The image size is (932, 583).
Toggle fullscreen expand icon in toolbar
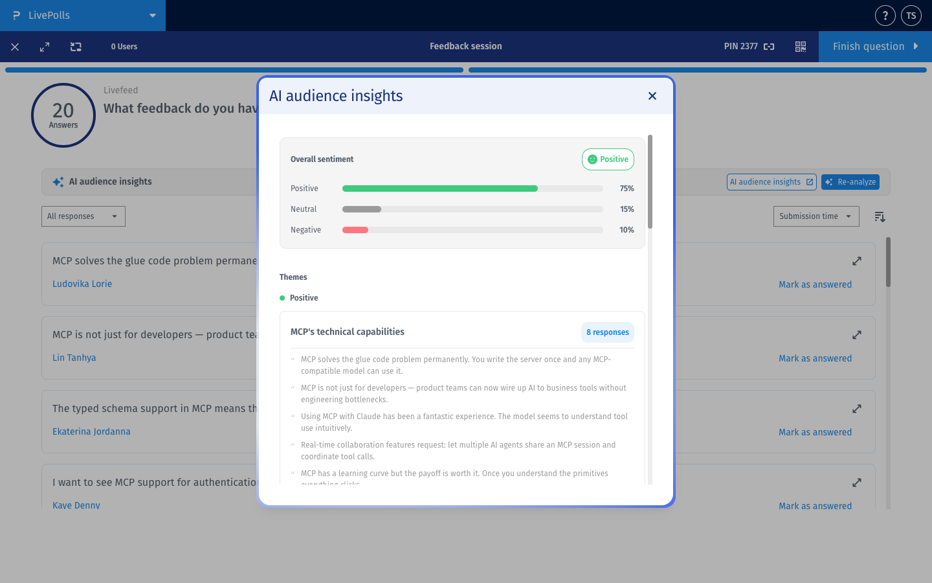45,47
